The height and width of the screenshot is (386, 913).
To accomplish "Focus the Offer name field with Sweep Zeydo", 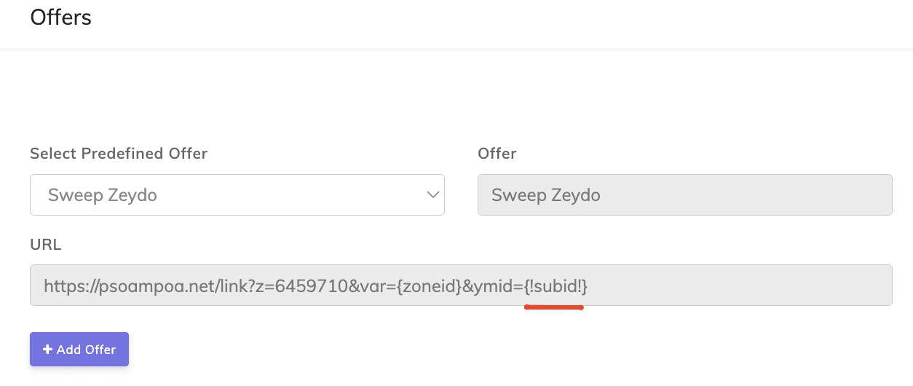I will tap(684, 195).
